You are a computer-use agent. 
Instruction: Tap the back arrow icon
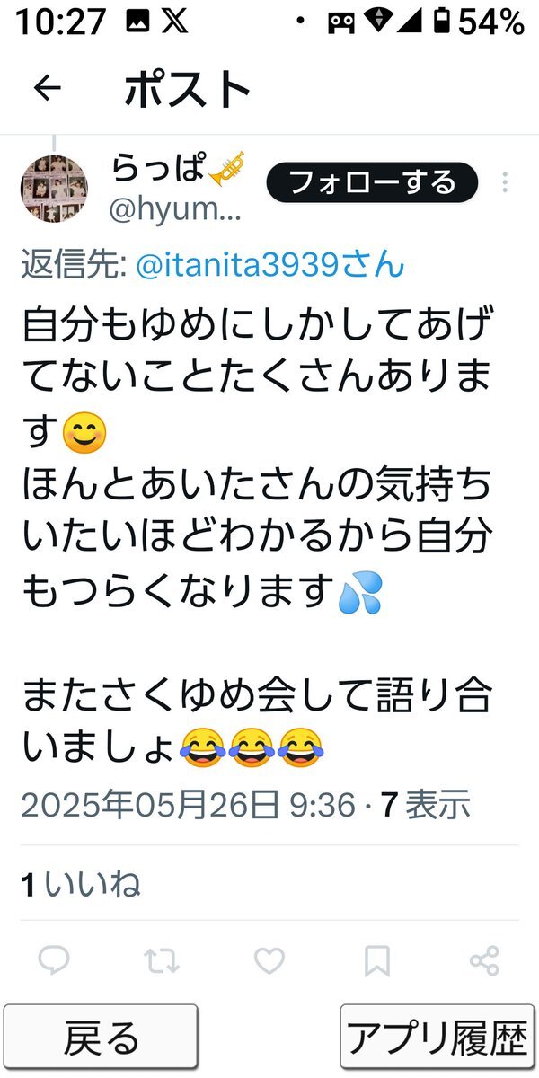point(47,87)
